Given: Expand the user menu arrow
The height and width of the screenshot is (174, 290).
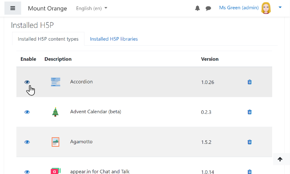Looking at the screenshot, I should (x=280, y=8).
